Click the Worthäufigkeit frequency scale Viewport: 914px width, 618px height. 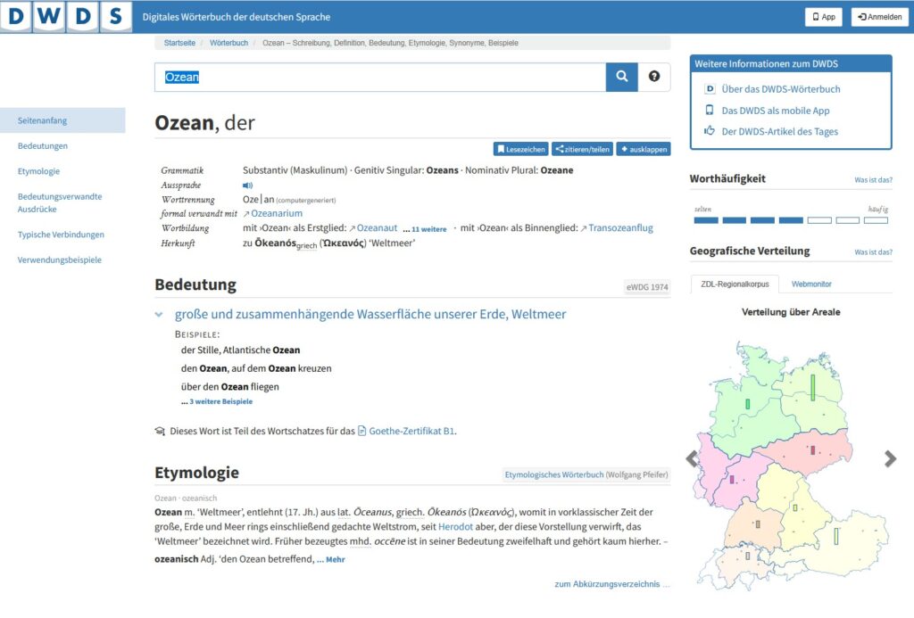pyautogui.click(x=791, y=218)
